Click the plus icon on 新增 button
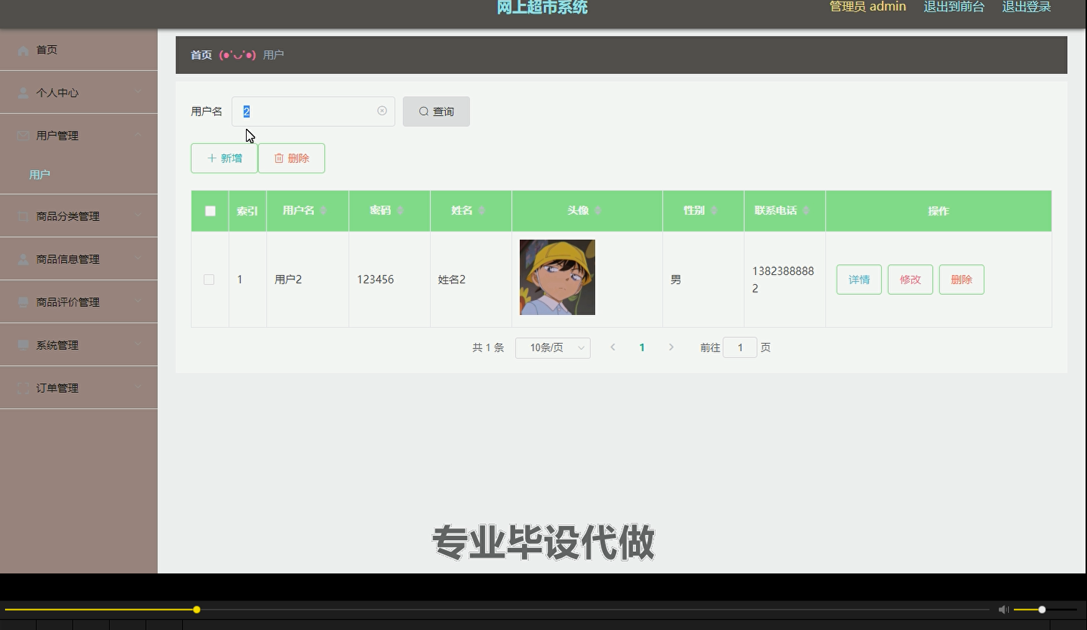The width and height of the screenshot is (1087, 630). click(211, 157)
